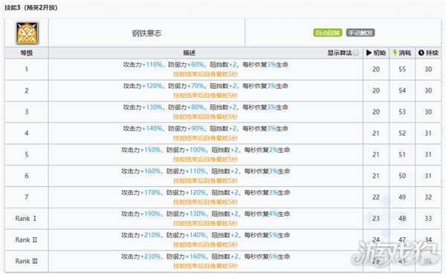The image size is (446, 275).
Task: Click cost value 54 in level 2 row
Action: 402,90
